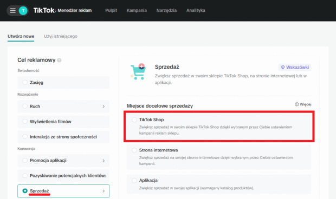Select Interakcja ze strony społeczności radio
336x199 pixels.
click(25, 137)
